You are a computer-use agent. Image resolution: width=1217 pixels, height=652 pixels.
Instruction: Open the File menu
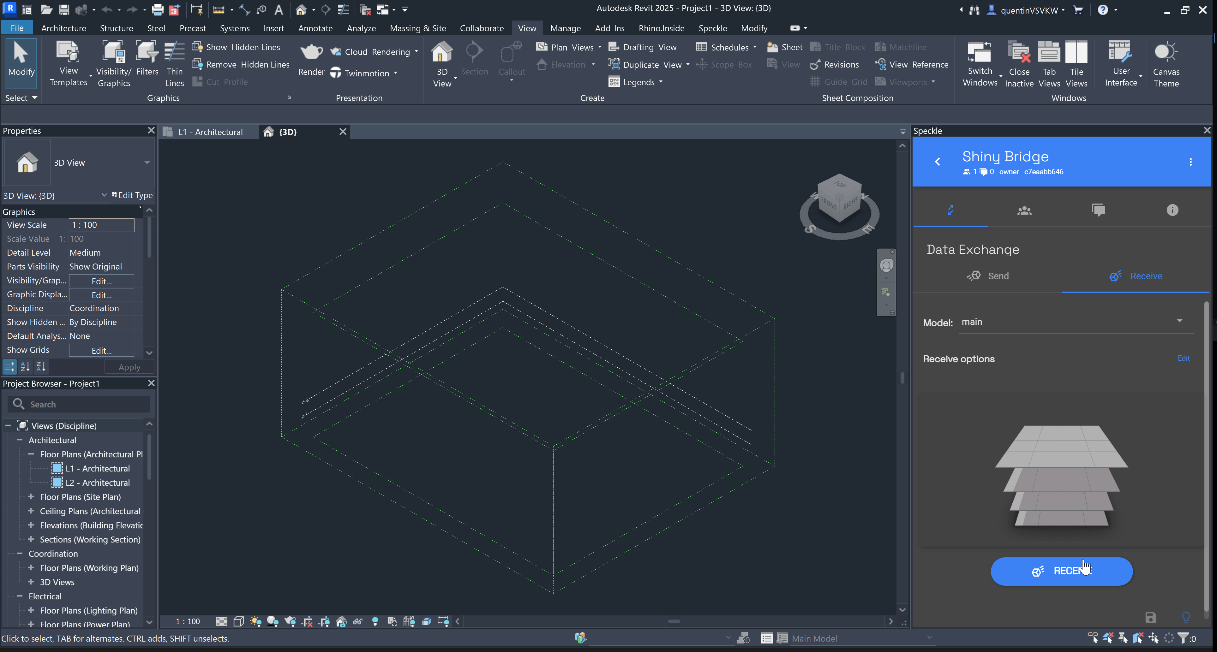pos(17,28)
